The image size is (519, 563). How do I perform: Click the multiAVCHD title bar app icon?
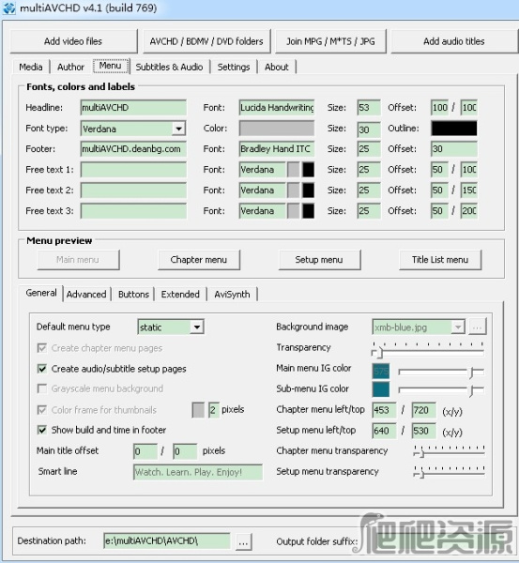pos(9,8)
